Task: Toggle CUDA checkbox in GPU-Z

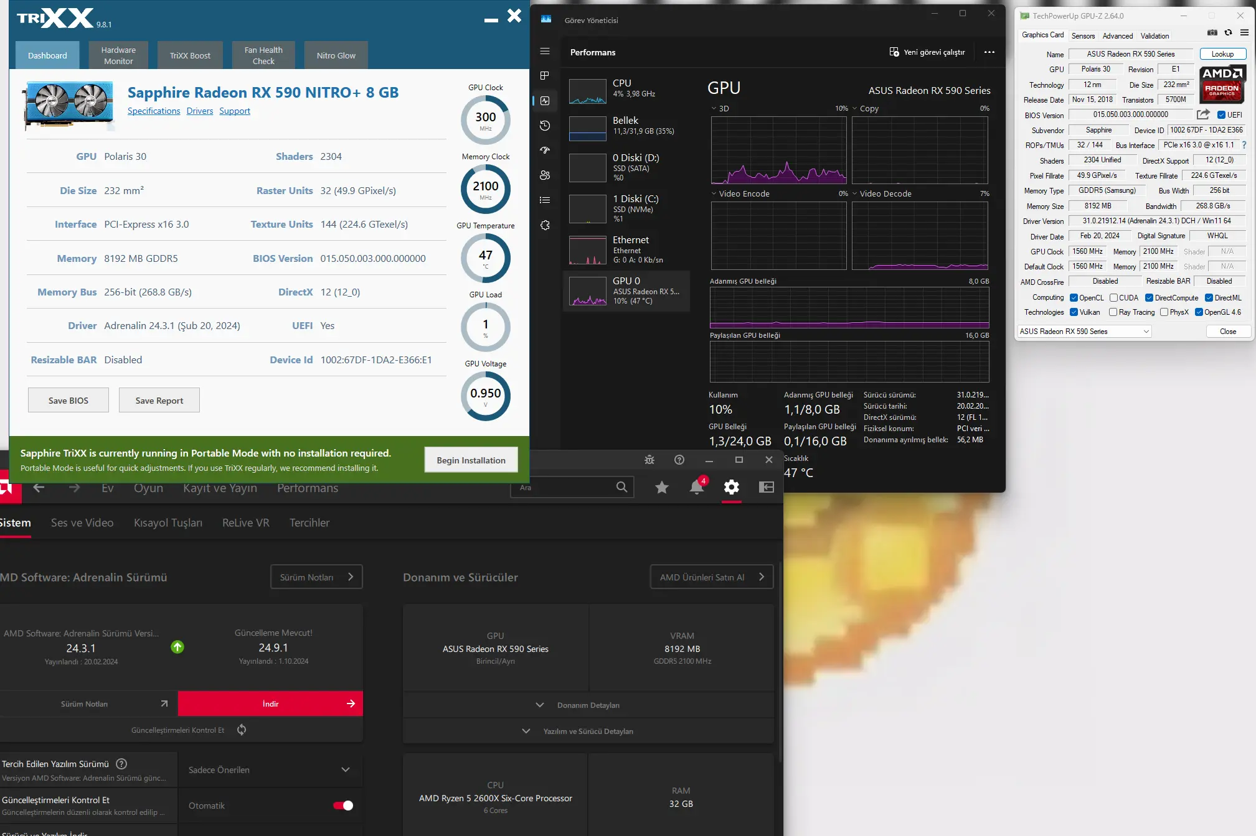Action: (x=1114, y=298)
